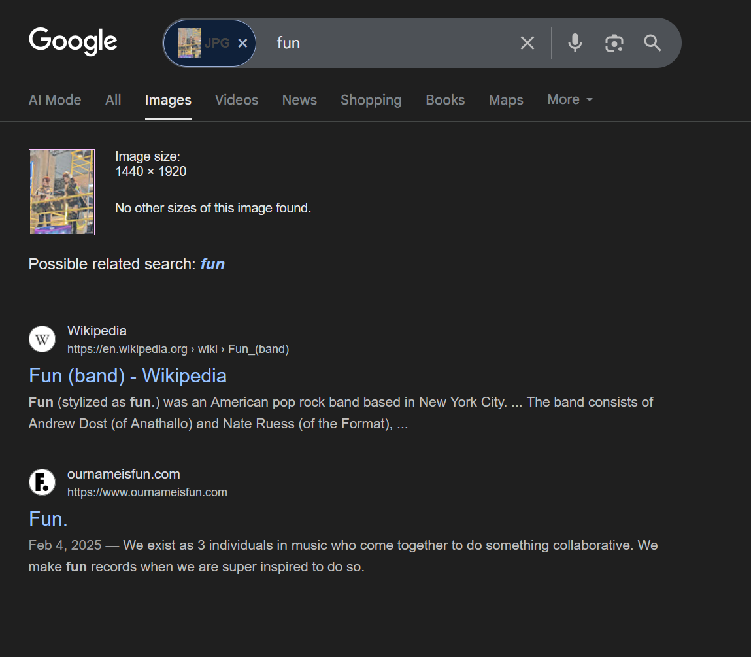This screenshot has width=751, height=657.
Task: Open the large uploaded image preview thumbnail
Action: pyautogui.click(x=62, y=192)
